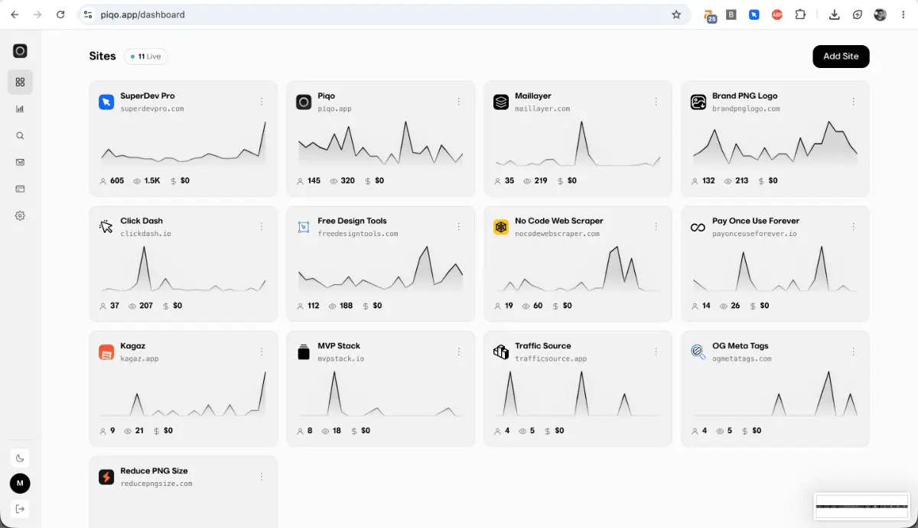Click the M user avatar
Screen dimensions: 918x528
point(20,484)
